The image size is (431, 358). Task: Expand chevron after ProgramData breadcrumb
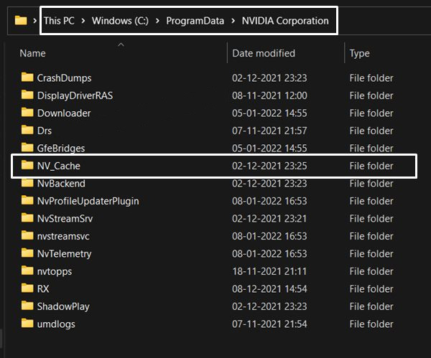coord(233,21)
